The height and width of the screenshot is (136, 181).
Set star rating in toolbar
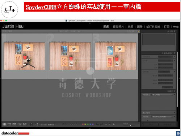pyautogui.click(x=75, y=124)
